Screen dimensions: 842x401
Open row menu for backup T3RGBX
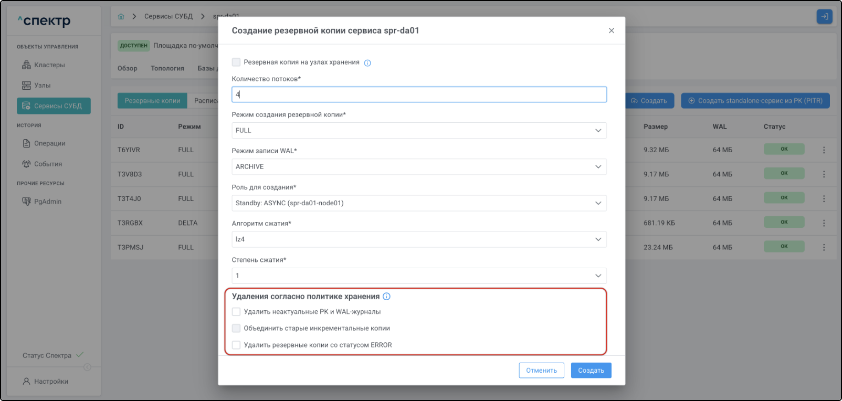(824, 223)
